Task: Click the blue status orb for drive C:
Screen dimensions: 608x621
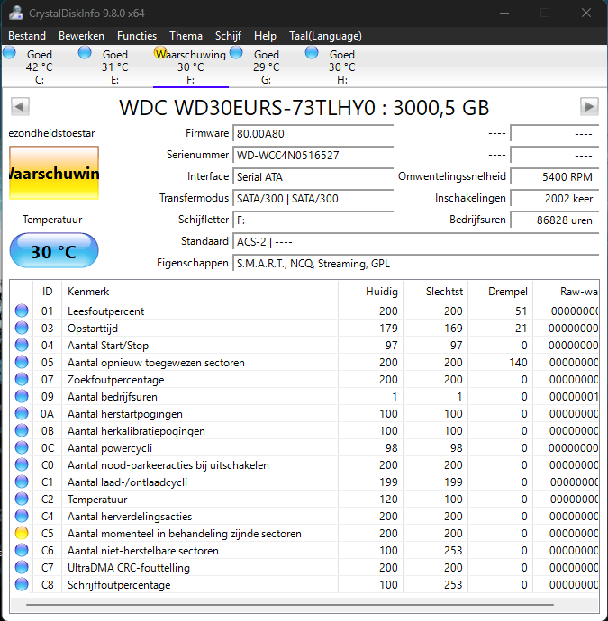Action: point(9,53)
